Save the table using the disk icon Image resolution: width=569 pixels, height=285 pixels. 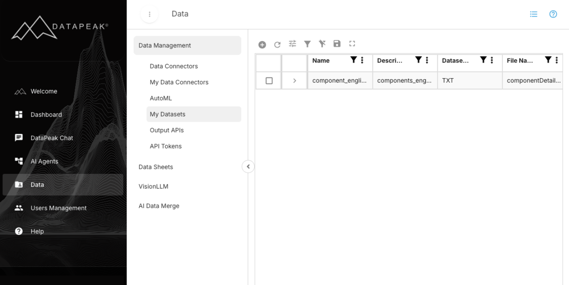click(337, 43)
